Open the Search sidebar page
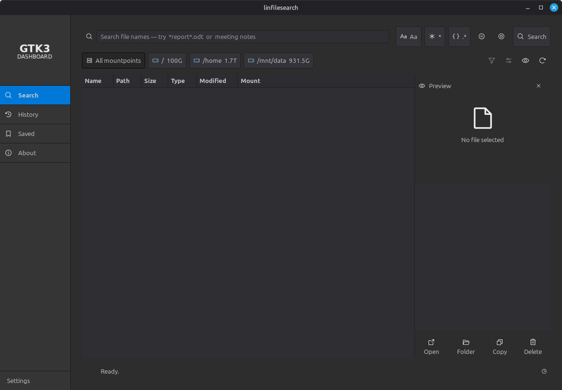 [x=35, y=95]
